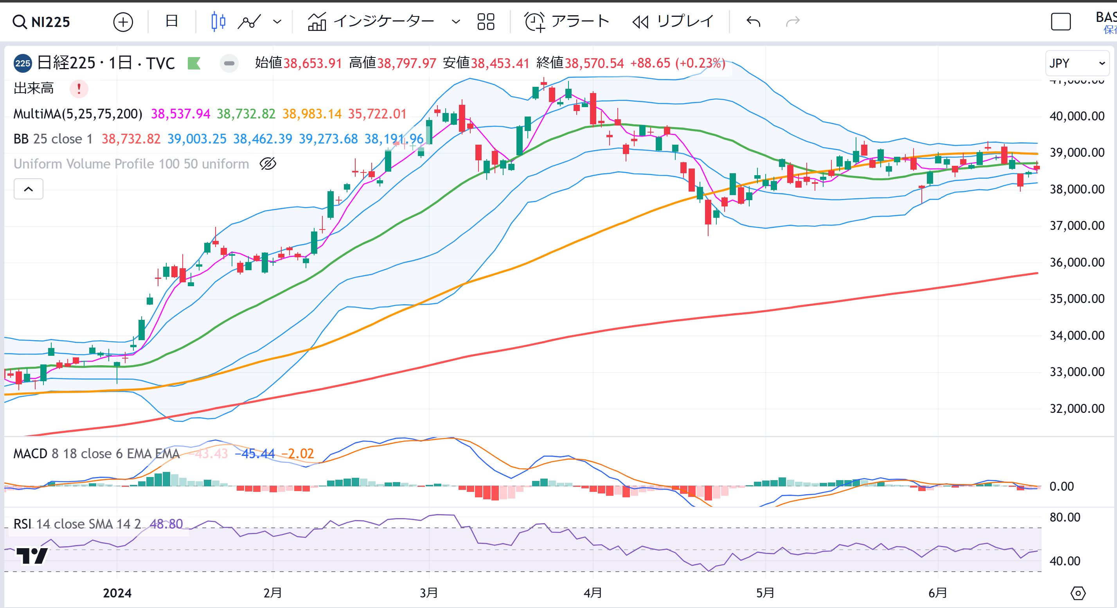
Task: Open layout setup square icon
Action: (x=1061, y=22)
